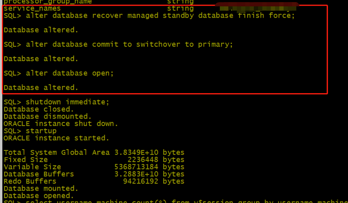Click the 'Fixed Size 2236448 bytes' line
This screenshot has height=203, width=348.
pos(94,160)
